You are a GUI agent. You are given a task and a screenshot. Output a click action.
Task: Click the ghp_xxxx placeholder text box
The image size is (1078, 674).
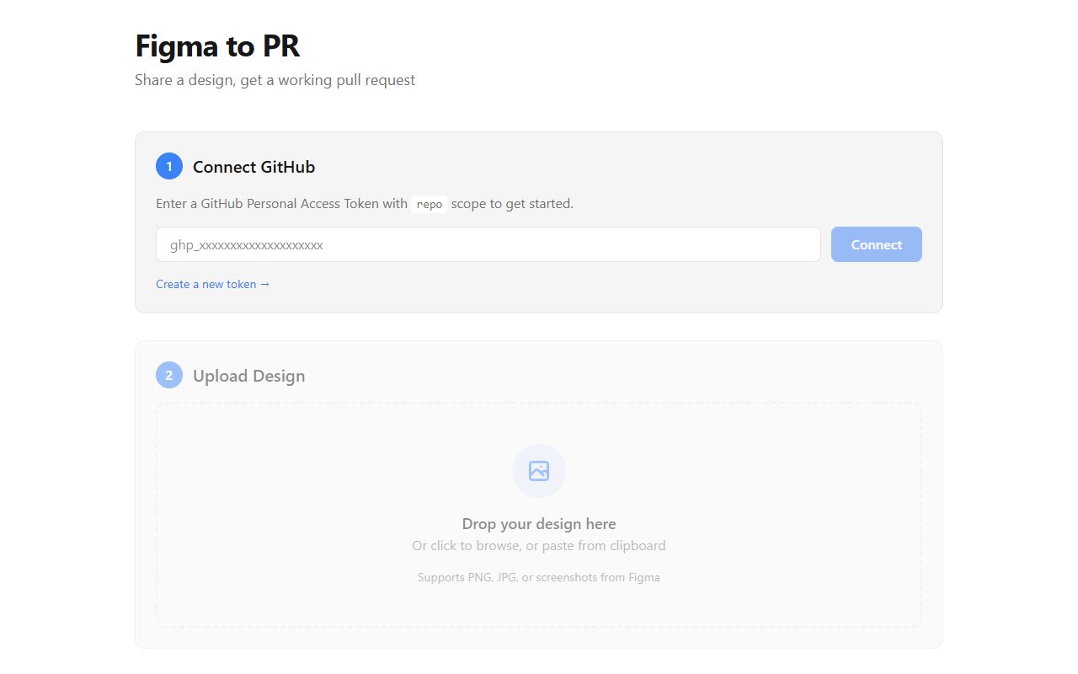pos(488,244)
